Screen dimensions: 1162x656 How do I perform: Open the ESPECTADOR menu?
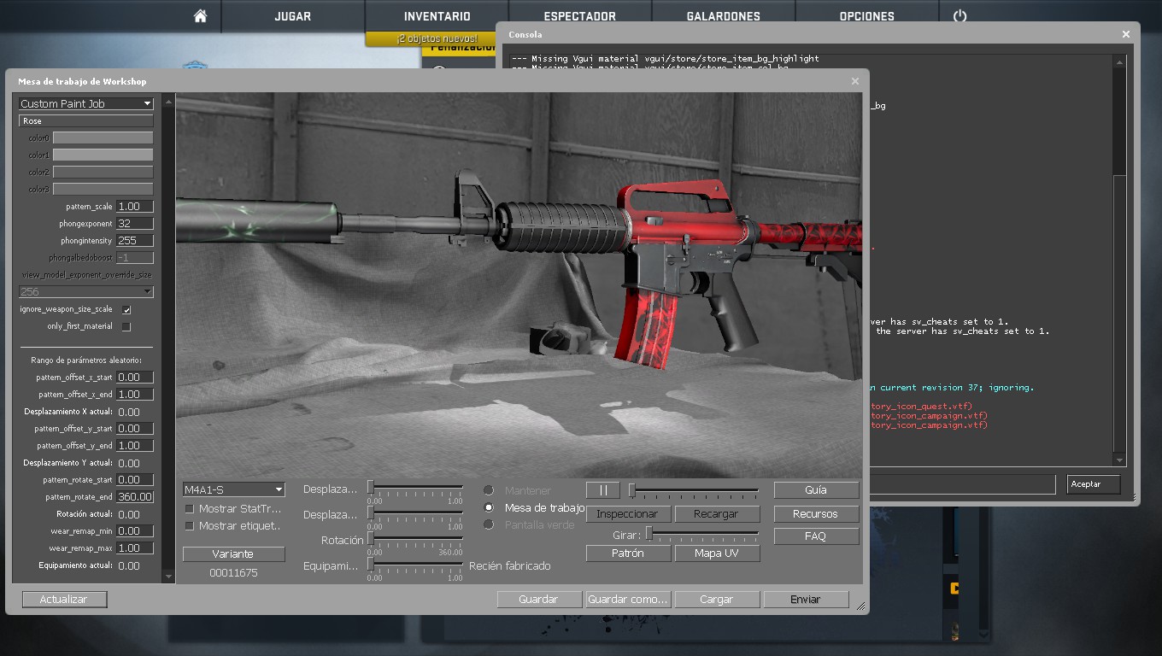tap(580, 16)
